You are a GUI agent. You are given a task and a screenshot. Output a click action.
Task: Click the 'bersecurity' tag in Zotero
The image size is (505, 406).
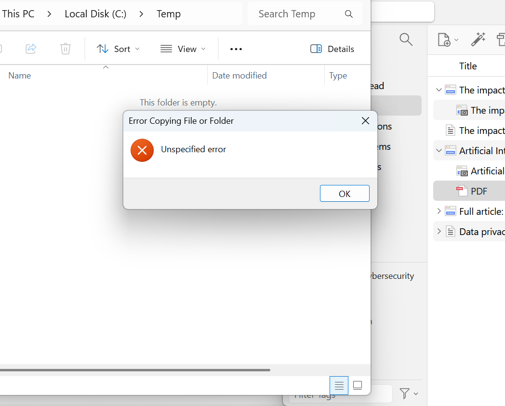[392, 276]
